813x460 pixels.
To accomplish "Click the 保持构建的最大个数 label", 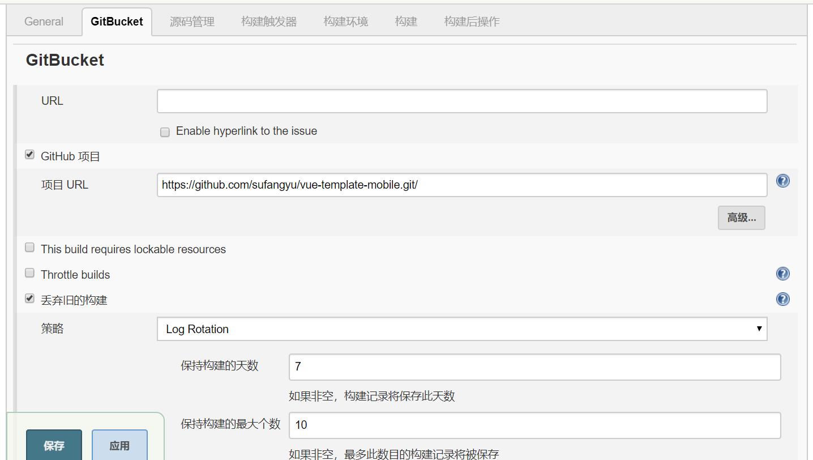I will coord(230,424).
